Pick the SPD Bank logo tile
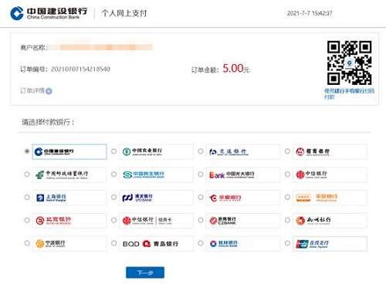The width and height of the screenshot is (386, 284). pyautogui.click(x=156, y=198)
